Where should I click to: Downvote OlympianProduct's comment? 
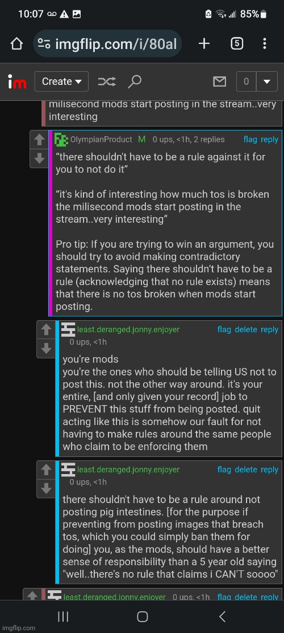pyautogui.click(x=39, y=158)
